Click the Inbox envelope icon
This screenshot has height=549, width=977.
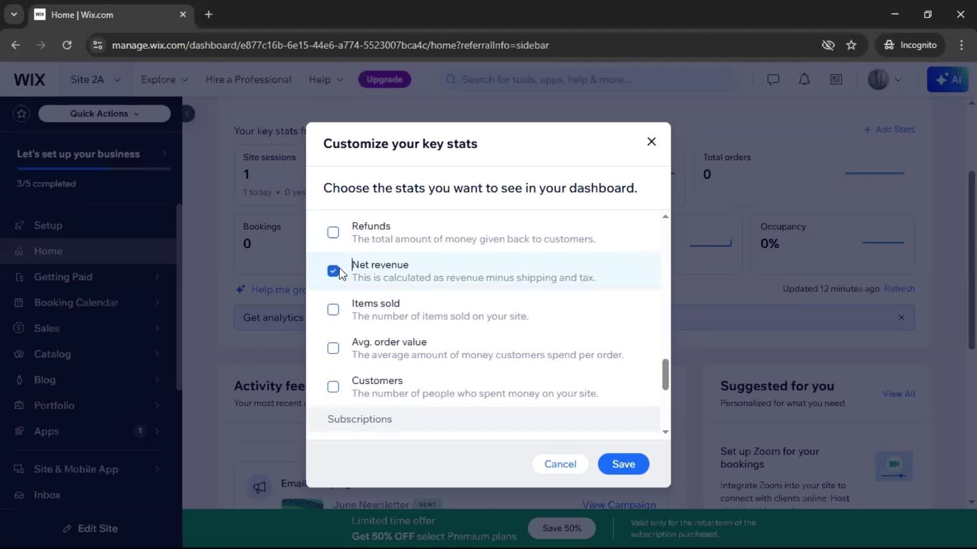[19, 495]
